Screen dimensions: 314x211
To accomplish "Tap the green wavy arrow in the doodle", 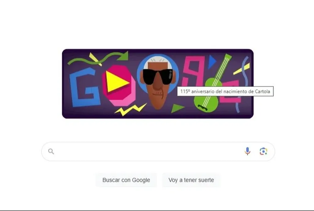I will click(x=98, y=58).
